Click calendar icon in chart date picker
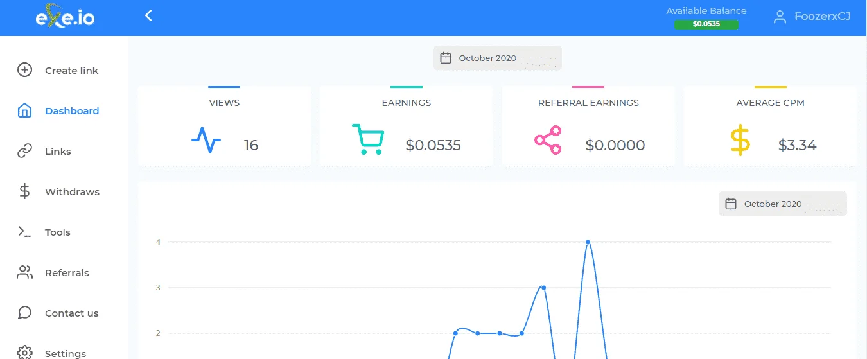Screen dimensions: 867x359 pyautogui.click(x=731, y=204)
